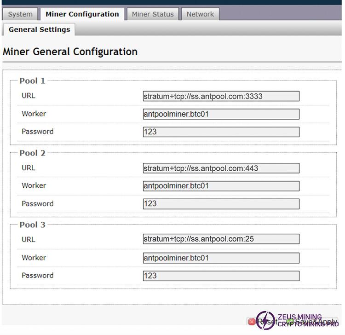Click the Pool 2 Worker field
Screen dimensions: 345x335
221,186
